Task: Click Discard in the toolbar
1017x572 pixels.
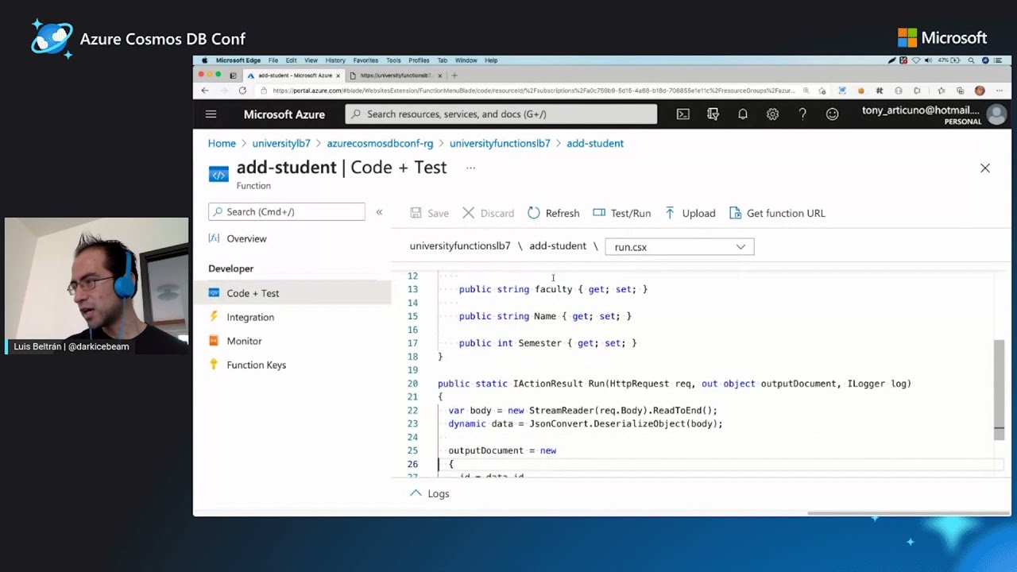Action: point(489,213)
